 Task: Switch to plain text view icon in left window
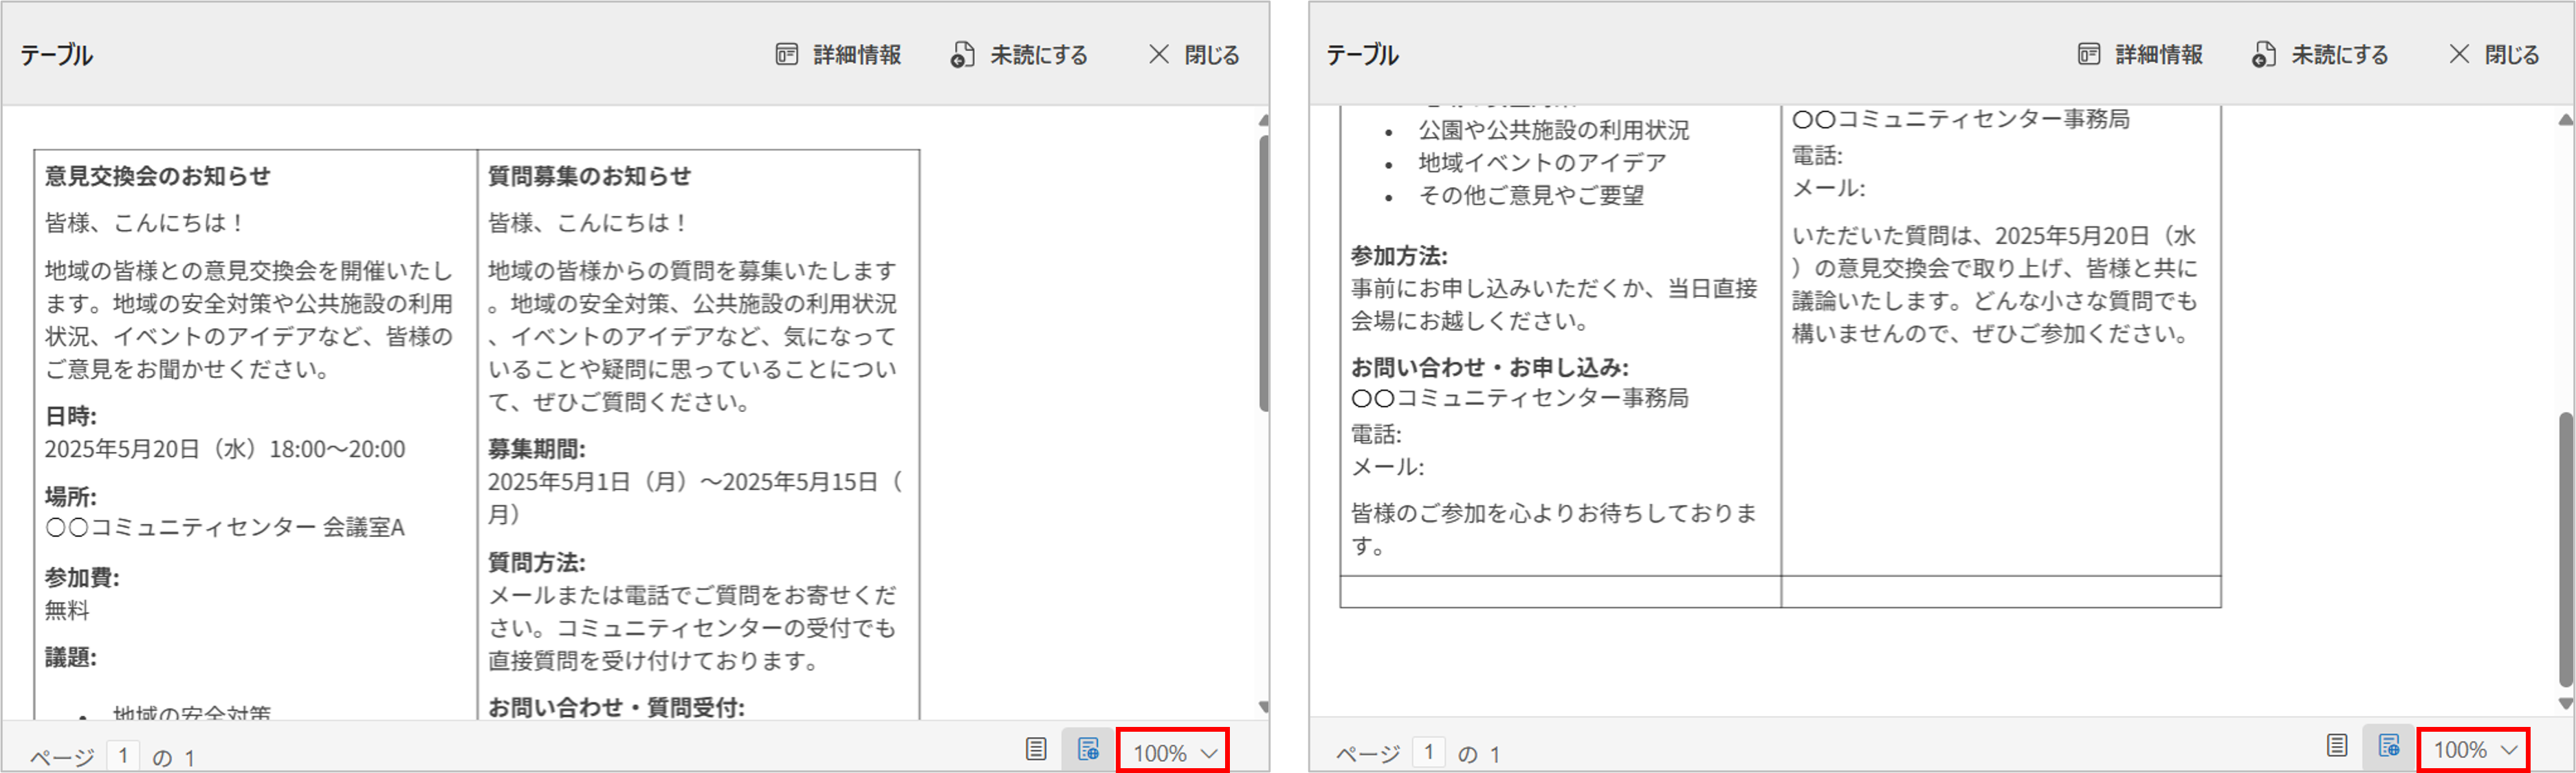pyautogui.click(x=1036, y=749)
